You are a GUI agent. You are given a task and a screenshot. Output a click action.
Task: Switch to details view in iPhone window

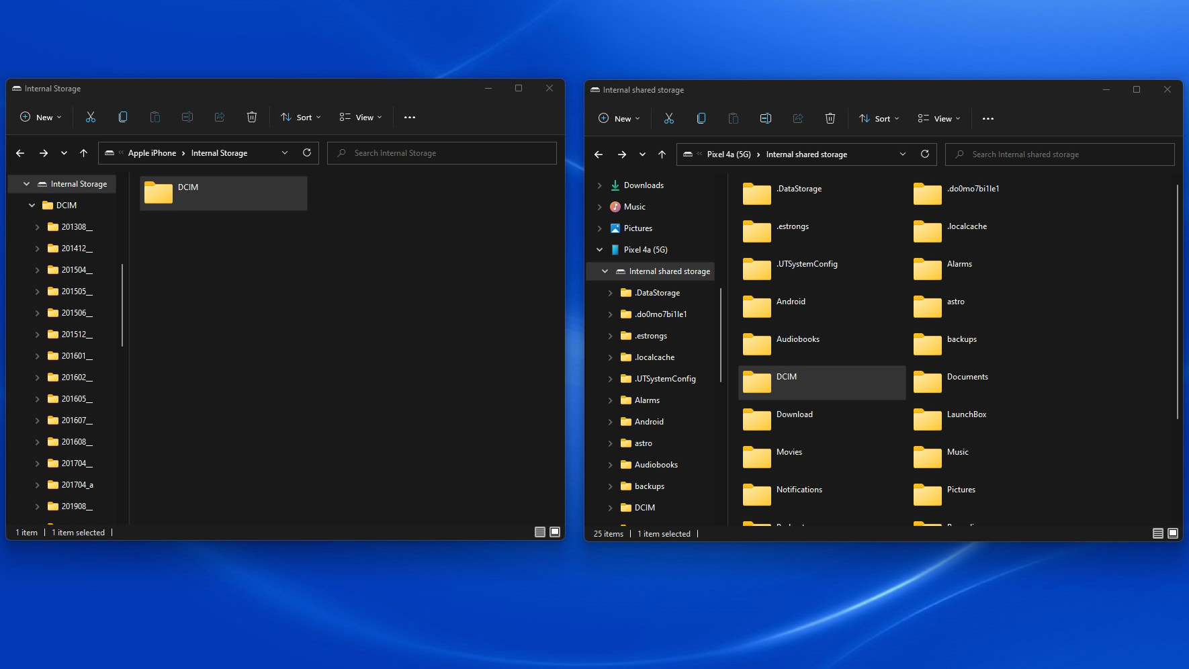tap(539, 532)
